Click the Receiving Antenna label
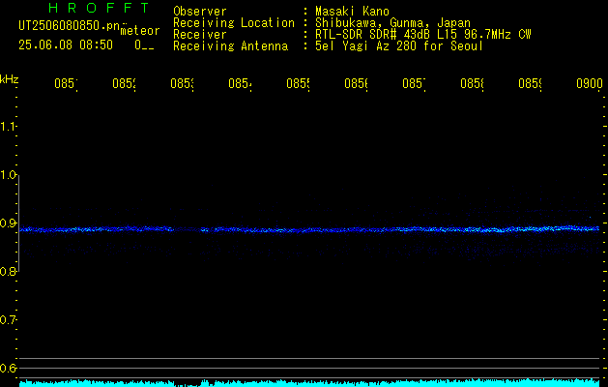 point(231,46)
